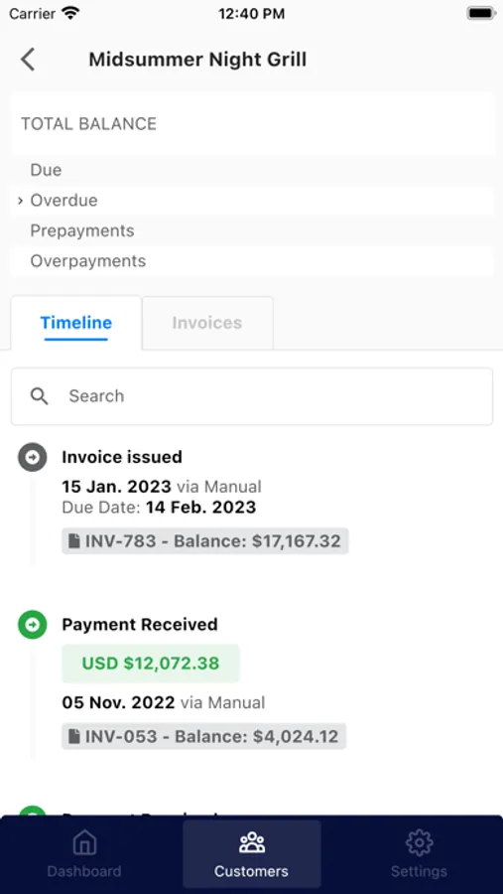The image size is (503, 894).
Task: Select the Due balance row
Action: pyautogui.click(x=252, y=170)
